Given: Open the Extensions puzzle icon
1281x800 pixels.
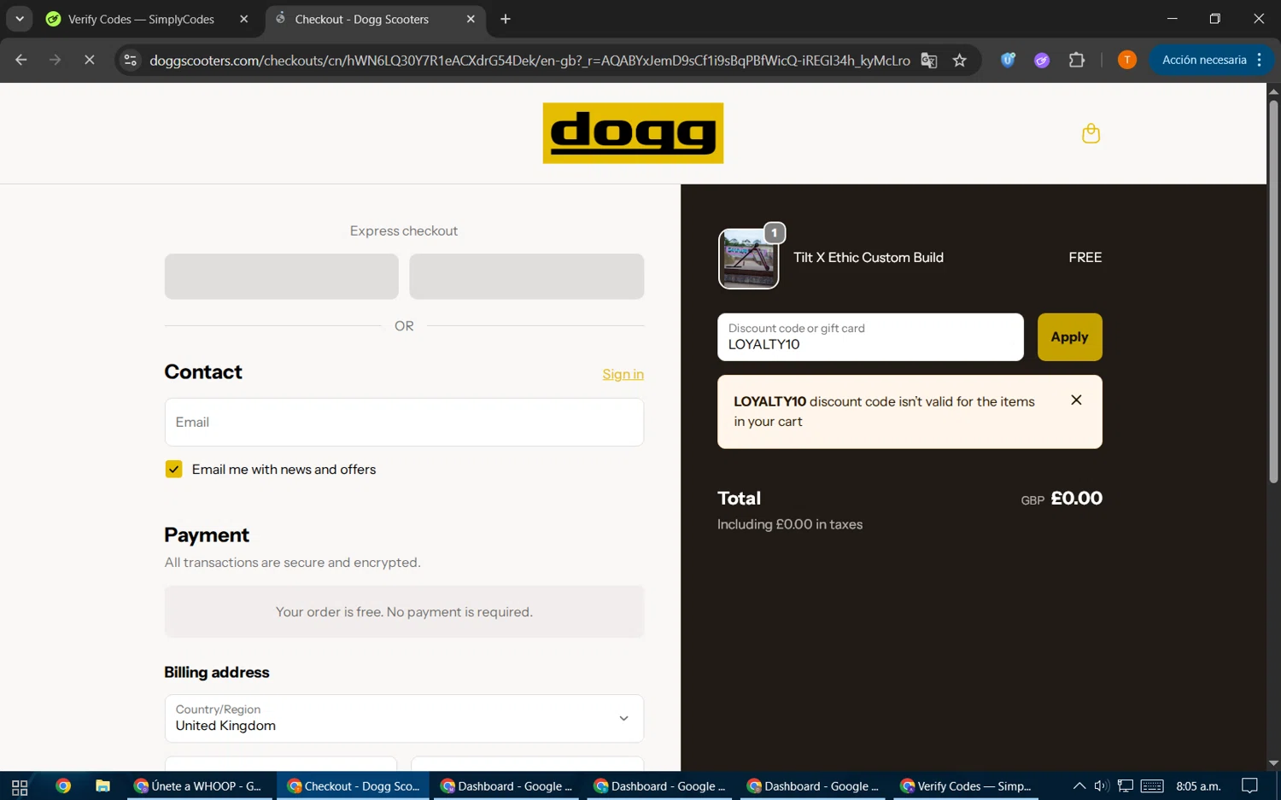Looking at the screenshot, I should (1077, 60).
